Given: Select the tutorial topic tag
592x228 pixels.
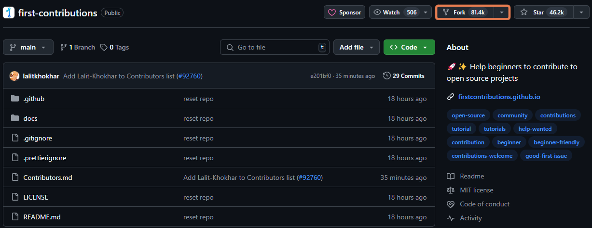Looking at the screenshot, I should click(461, 129).
